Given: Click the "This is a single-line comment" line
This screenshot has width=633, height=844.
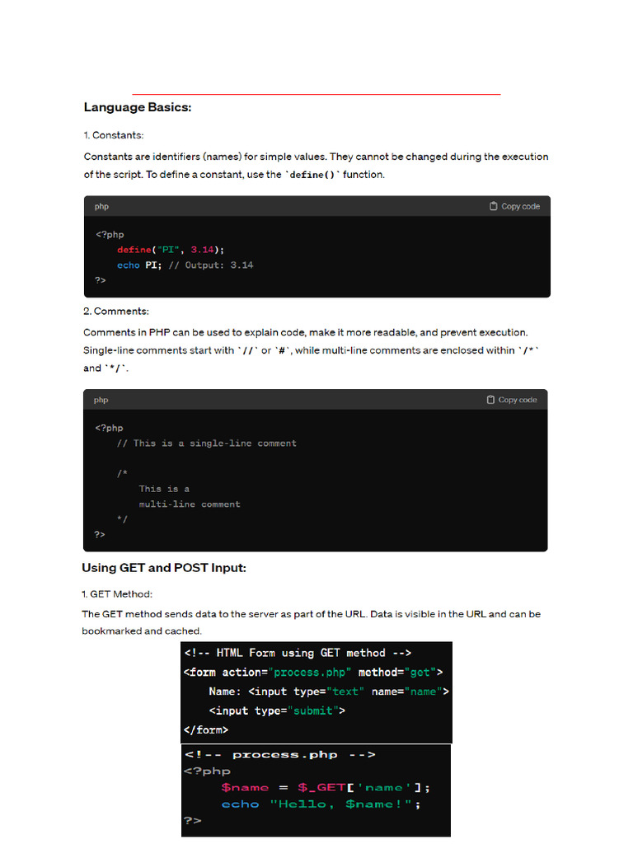Looking at the screenshot, I should 207,443.
